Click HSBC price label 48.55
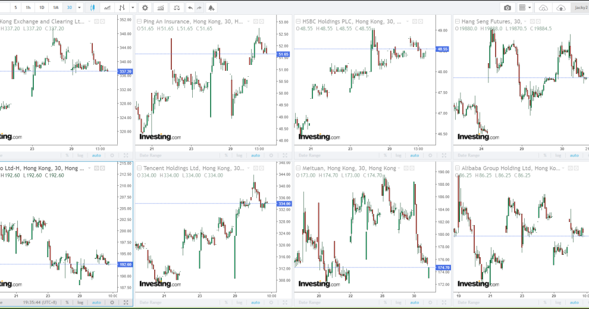Viewport: 589px width, 309px height. [x=442, y=49]
